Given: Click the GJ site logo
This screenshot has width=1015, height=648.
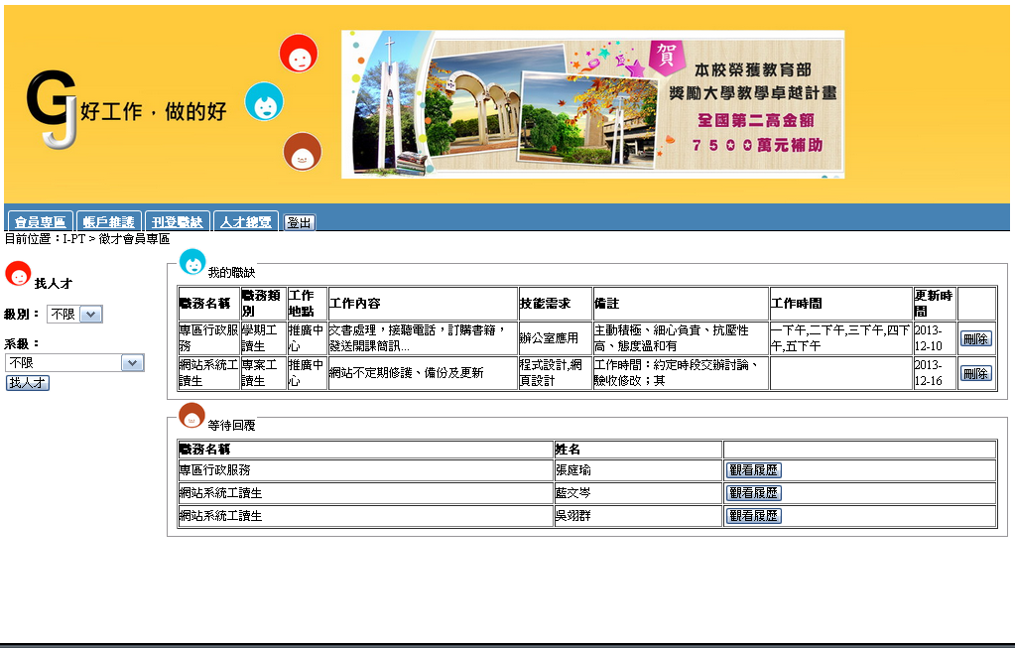Looking at the screenshot, I should (52, 110).
